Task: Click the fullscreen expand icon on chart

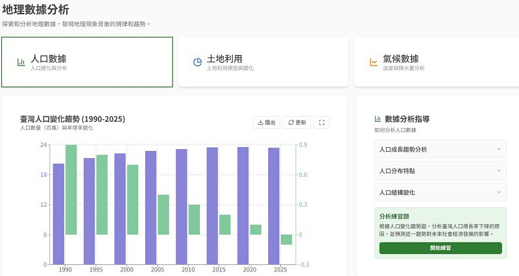Action: click(x=322, y=122)
